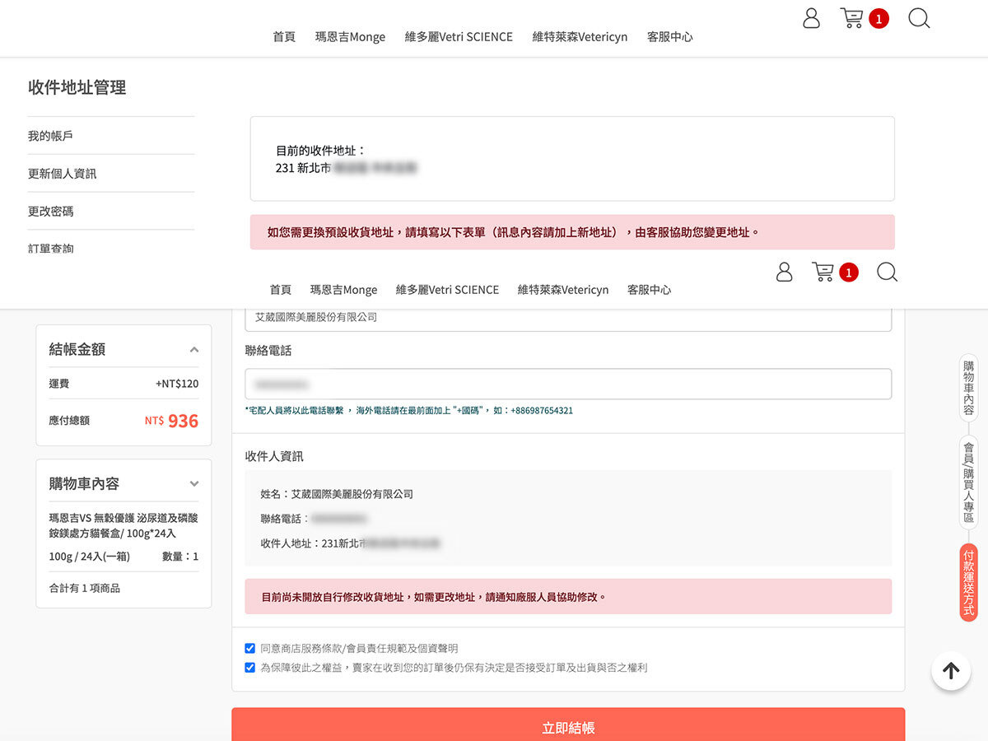Jump to 付款運送方式 via the red side tab
The height and width of the screenshot is (741, 988).
(x=968, y=582)
